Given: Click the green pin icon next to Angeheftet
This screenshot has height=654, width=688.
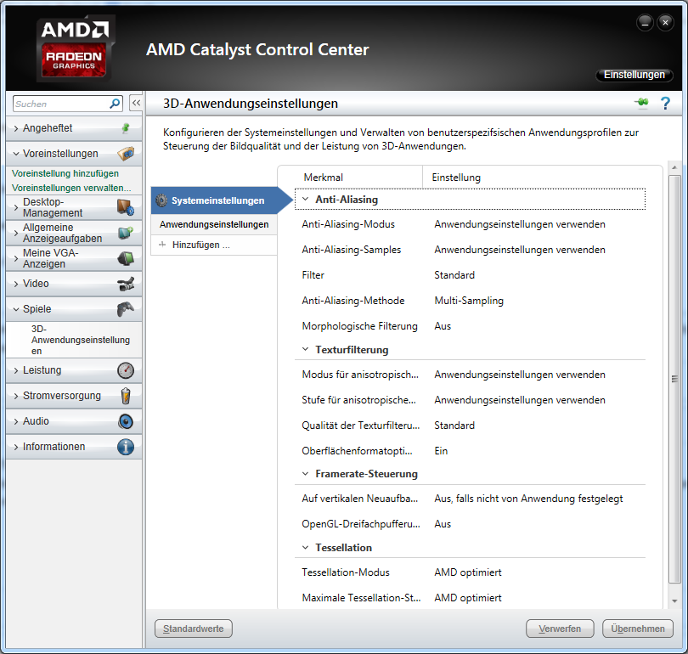Looking at the screenshot, I should pyautogui.click(x=126, y=128).
